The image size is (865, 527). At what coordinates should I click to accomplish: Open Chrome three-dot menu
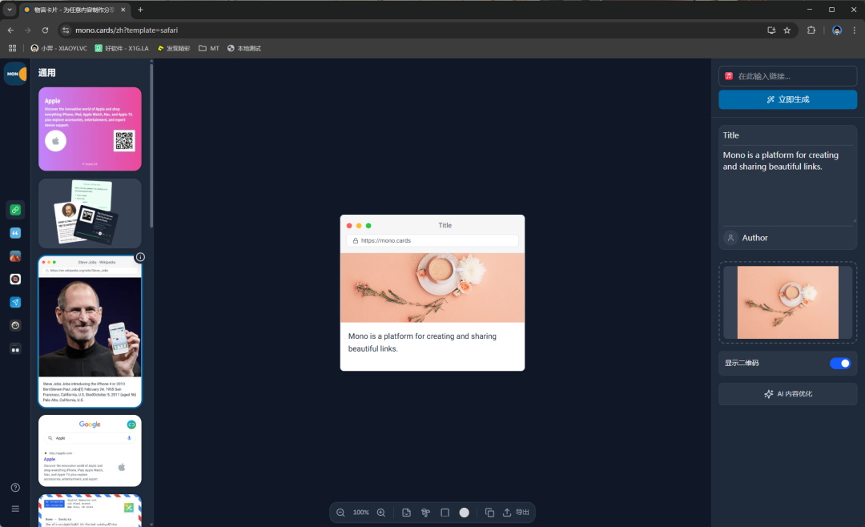coord(854,30)
